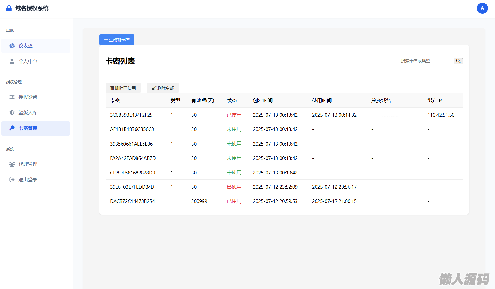495x289 pixels.
Task: Open the user avatar "A" menu
Action: tap(482, 8)
